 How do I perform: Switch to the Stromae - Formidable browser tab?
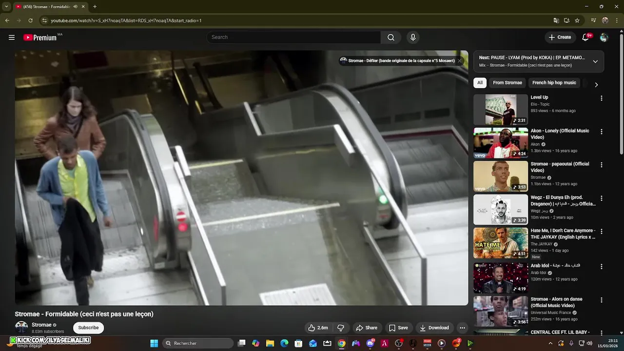(x=47, y=7)
